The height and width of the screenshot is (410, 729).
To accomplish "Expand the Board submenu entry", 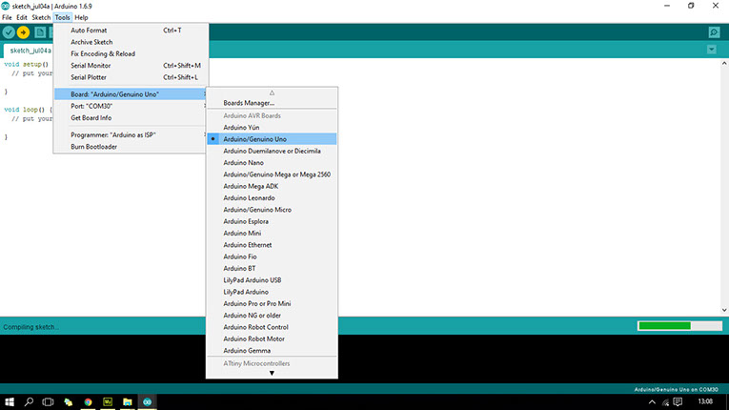I will pos(131,94).
